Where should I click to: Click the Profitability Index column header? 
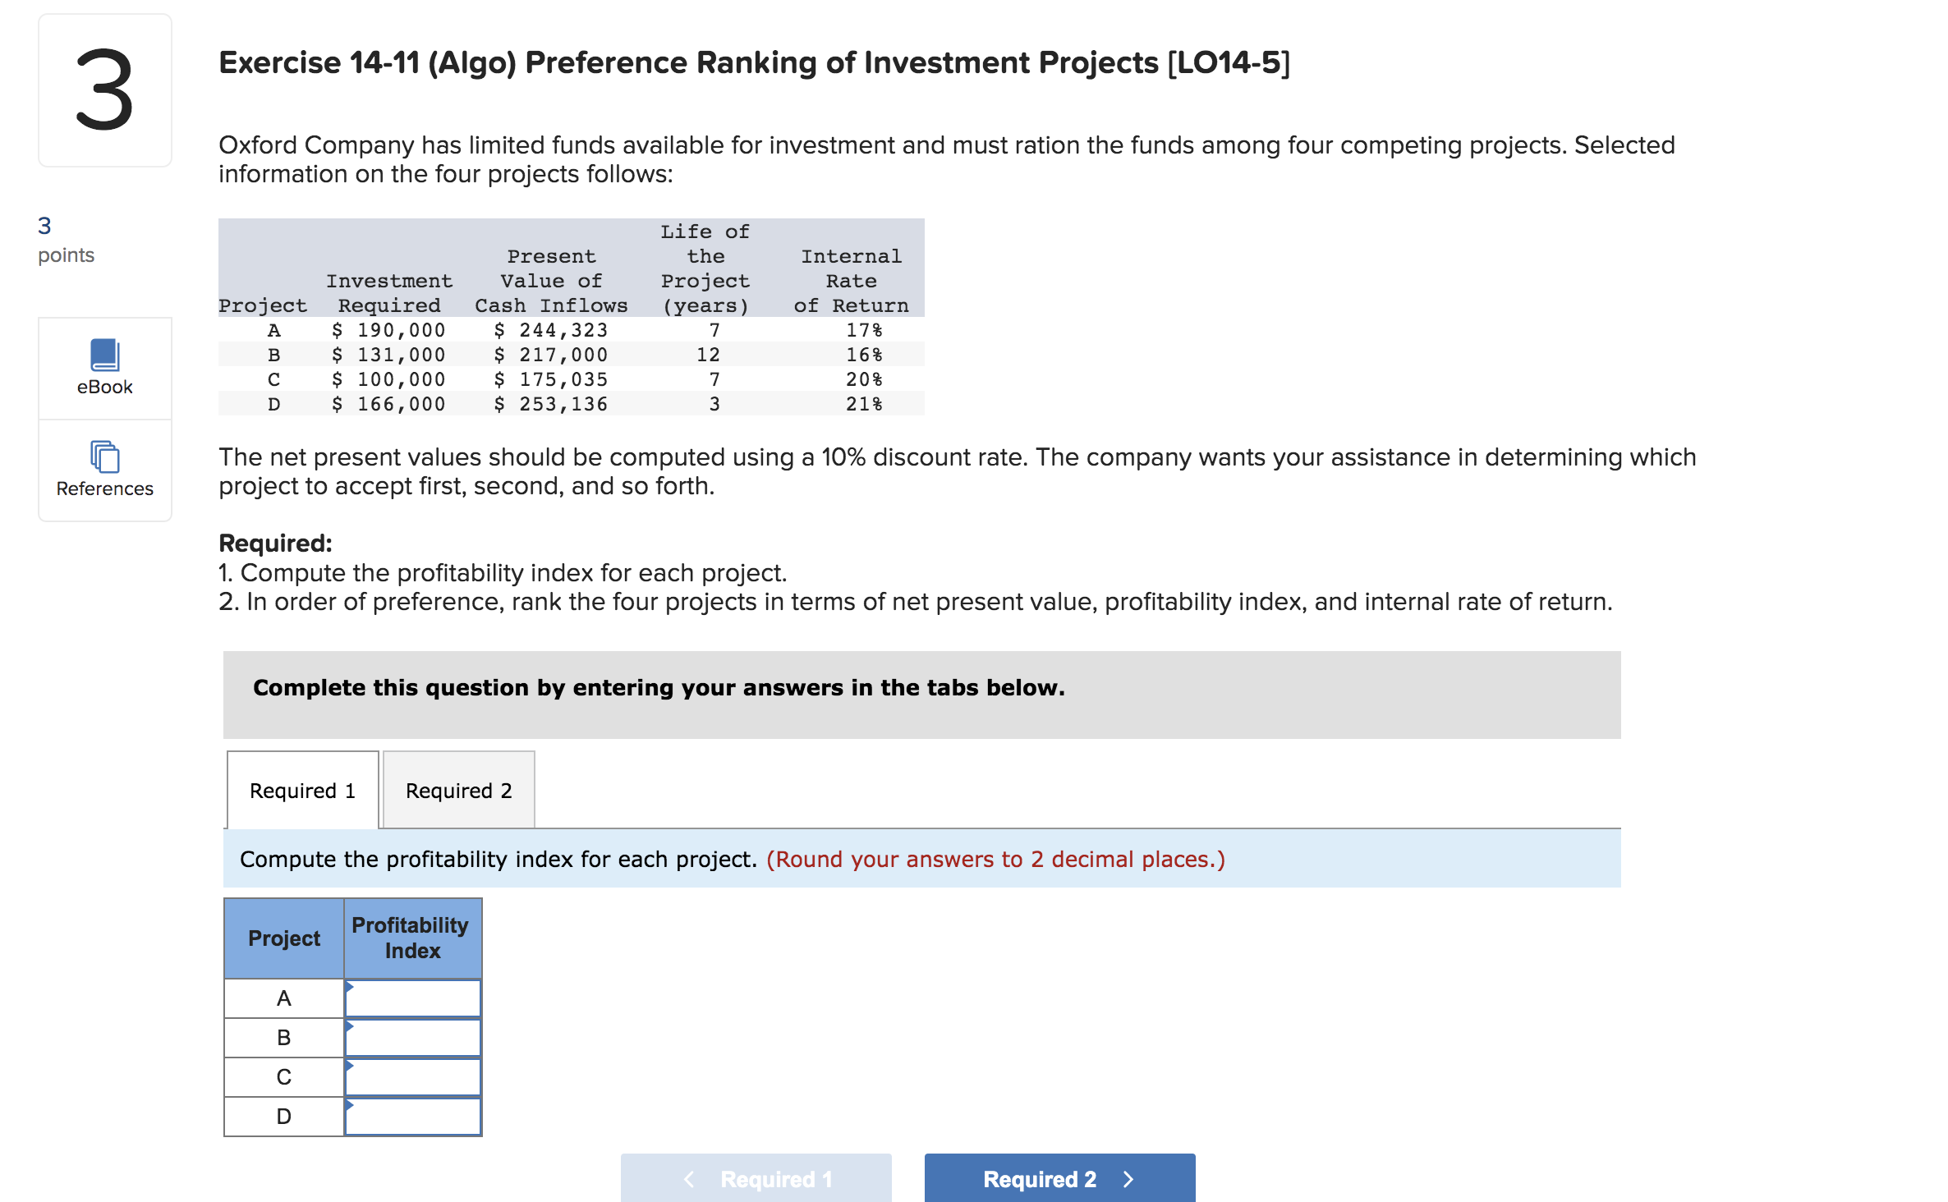click(x=412, y=938)
